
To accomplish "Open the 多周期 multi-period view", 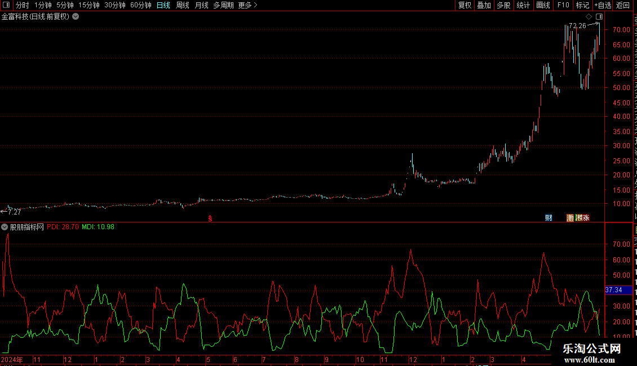I will click(x=223, y=5).
